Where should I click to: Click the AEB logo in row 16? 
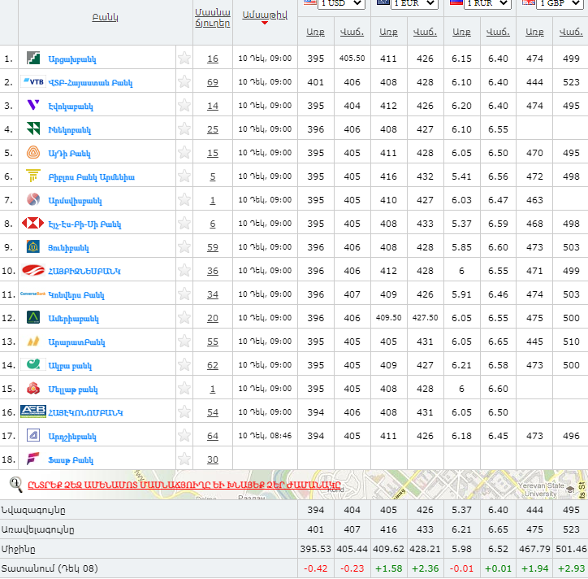33,412
